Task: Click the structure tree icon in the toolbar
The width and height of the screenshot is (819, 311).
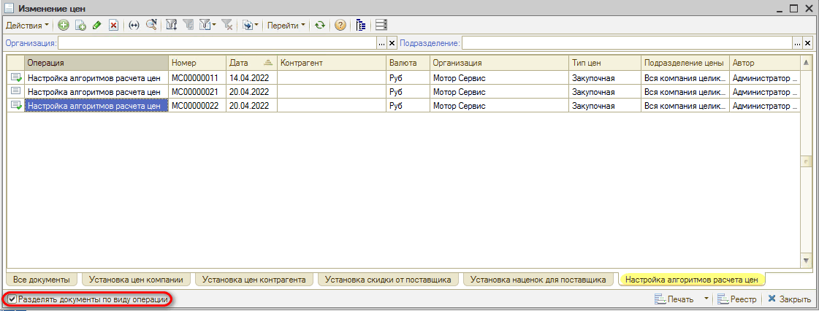Action: pos(361,25)
